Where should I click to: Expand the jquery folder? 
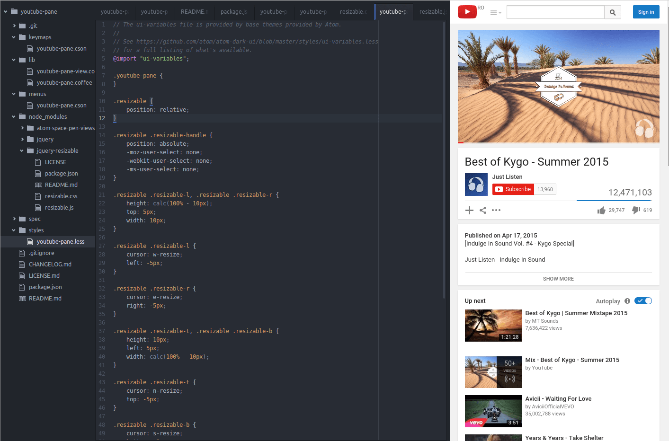click(22, 139)
